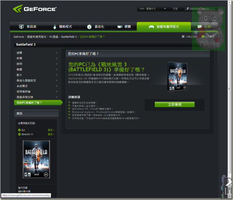The image size is (233, 200).
Task: Open the 系統需求 sidebar item
Action: (x=37, y=86)
